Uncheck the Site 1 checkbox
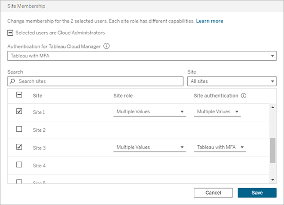Image resolution: width=284 pixels, height=205 pixels. (x=19, y=111)
